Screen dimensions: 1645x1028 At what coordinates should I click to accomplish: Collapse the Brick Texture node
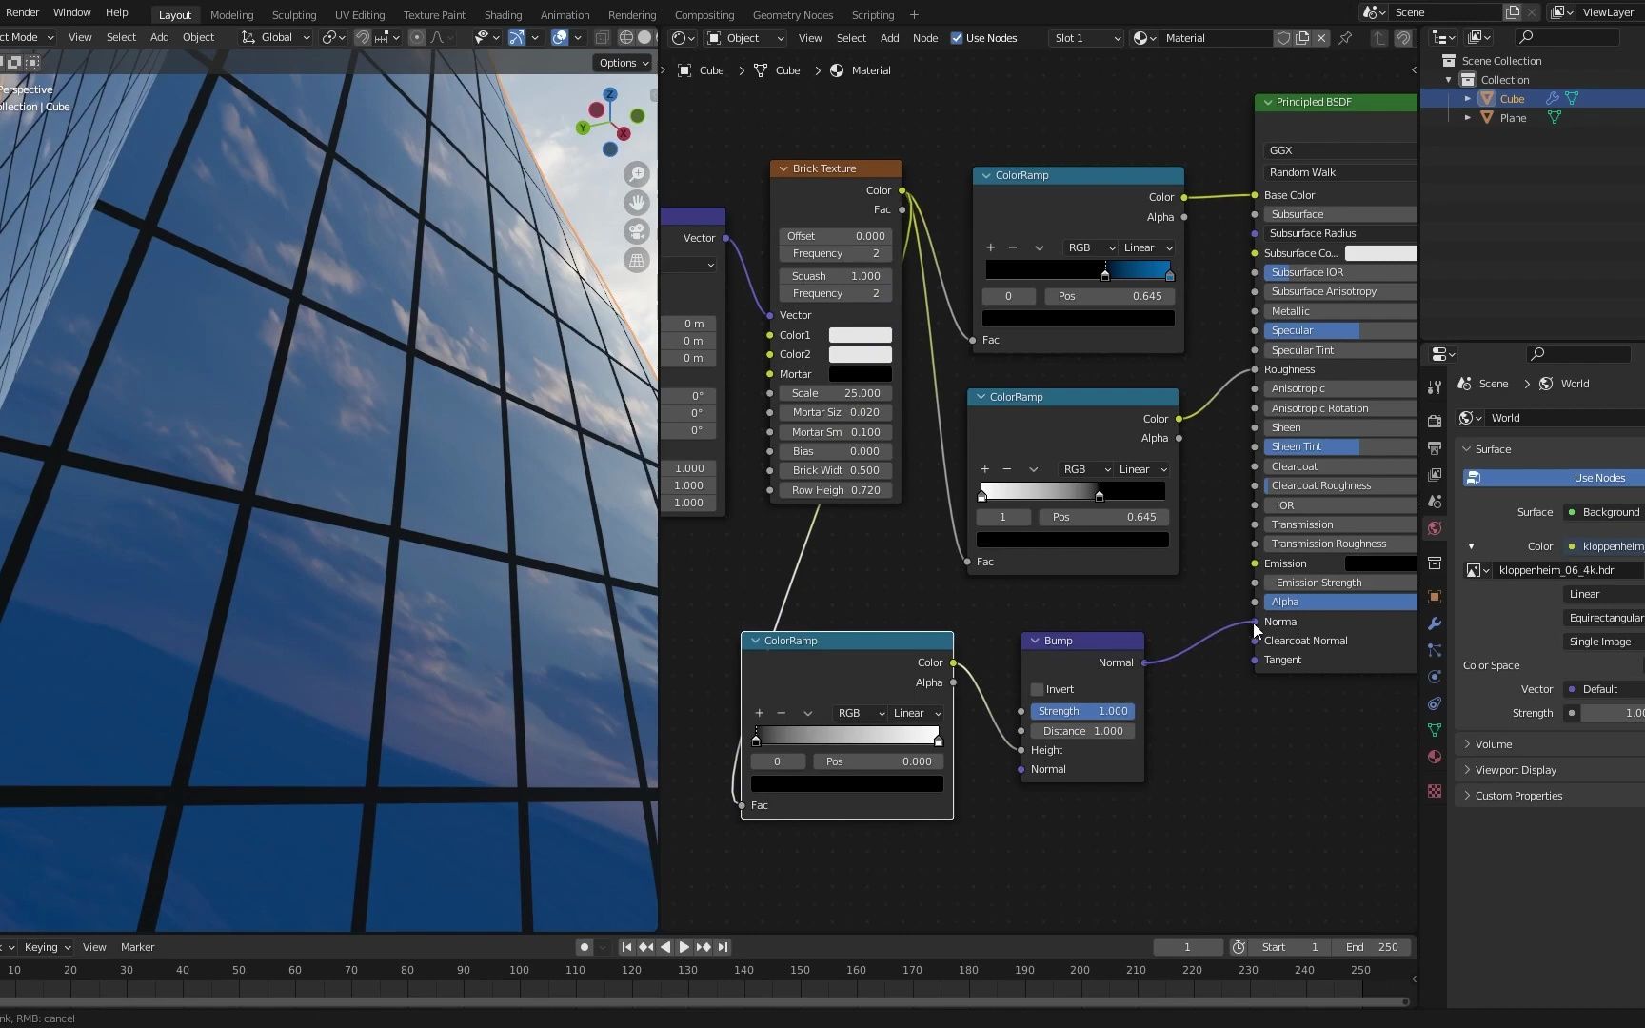[783, 168]
